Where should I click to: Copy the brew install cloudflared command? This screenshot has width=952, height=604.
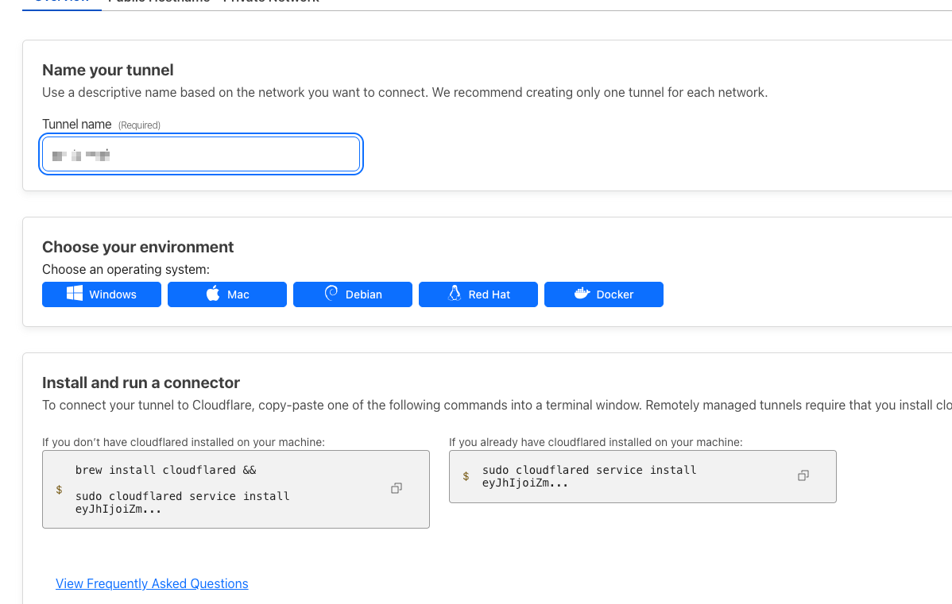pos(397,489)
